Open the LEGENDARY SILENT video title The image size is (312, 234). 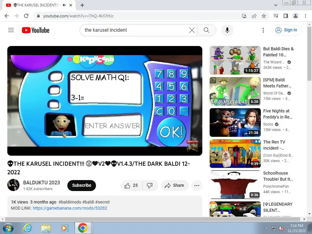278,207
